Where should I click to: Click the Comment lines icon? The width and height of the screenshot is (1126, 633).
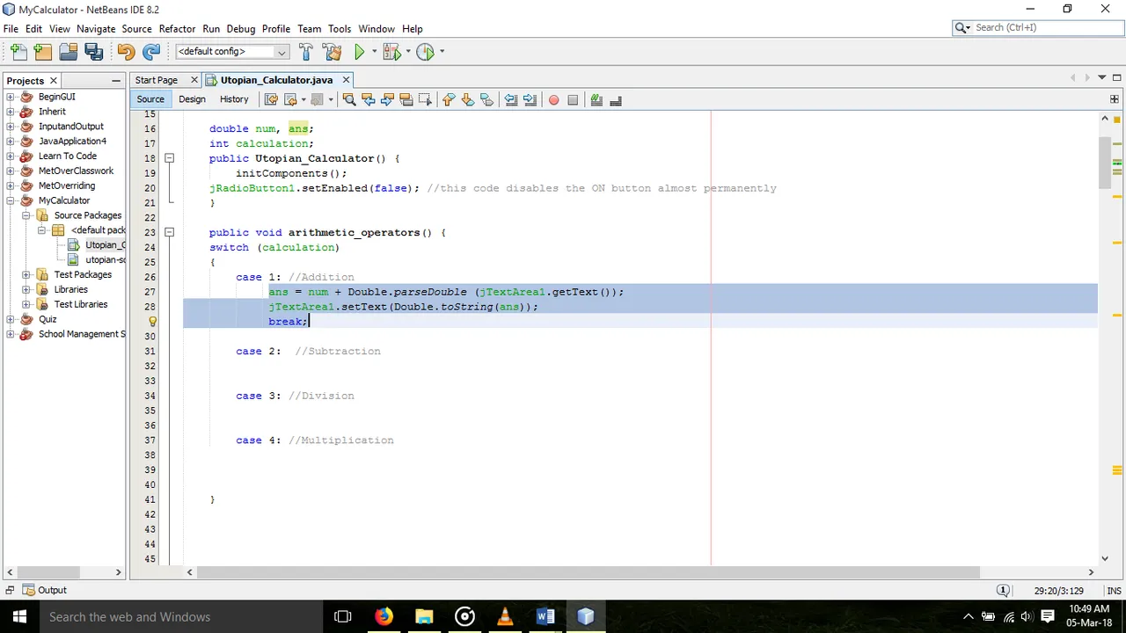[596, 99]
